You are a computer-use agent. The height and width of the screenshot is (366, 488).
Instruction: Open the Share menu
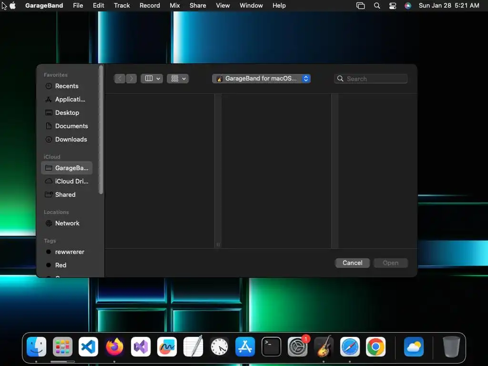pos(198,6)
